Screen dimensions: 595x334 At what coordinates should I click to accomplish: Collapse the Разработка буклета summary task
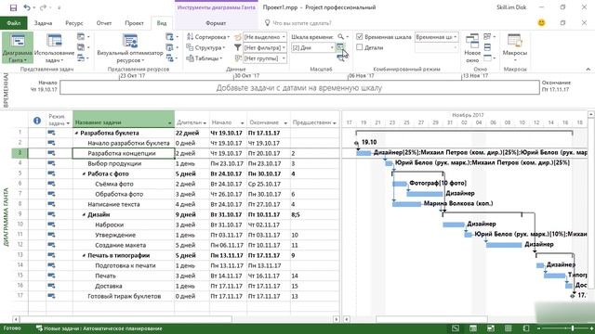pyautogui.click(x=76, y=134)
